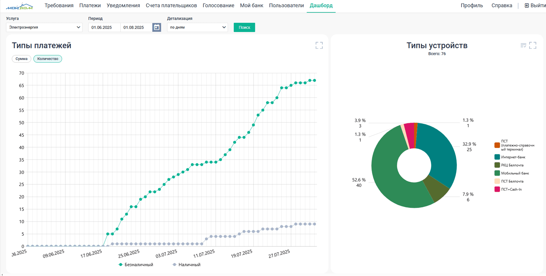Toggle Безналичный series legend marker
546x276 pixels.
[120, 265]
